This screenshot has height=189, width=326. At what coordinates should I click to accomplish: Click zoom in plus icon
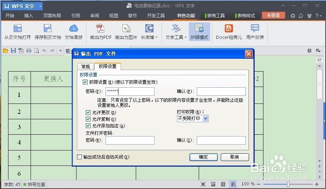pos(317,184)
